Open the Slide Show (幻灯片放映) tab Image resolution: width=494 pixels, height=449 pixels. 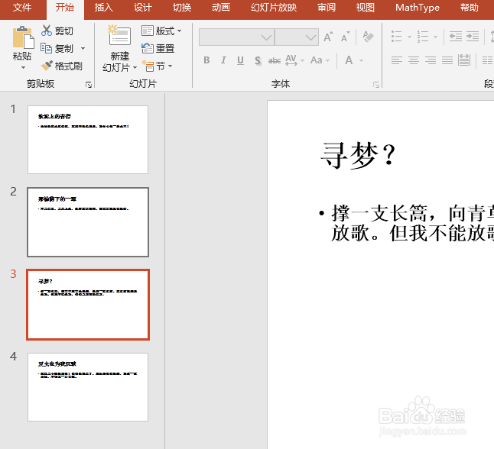274,8
